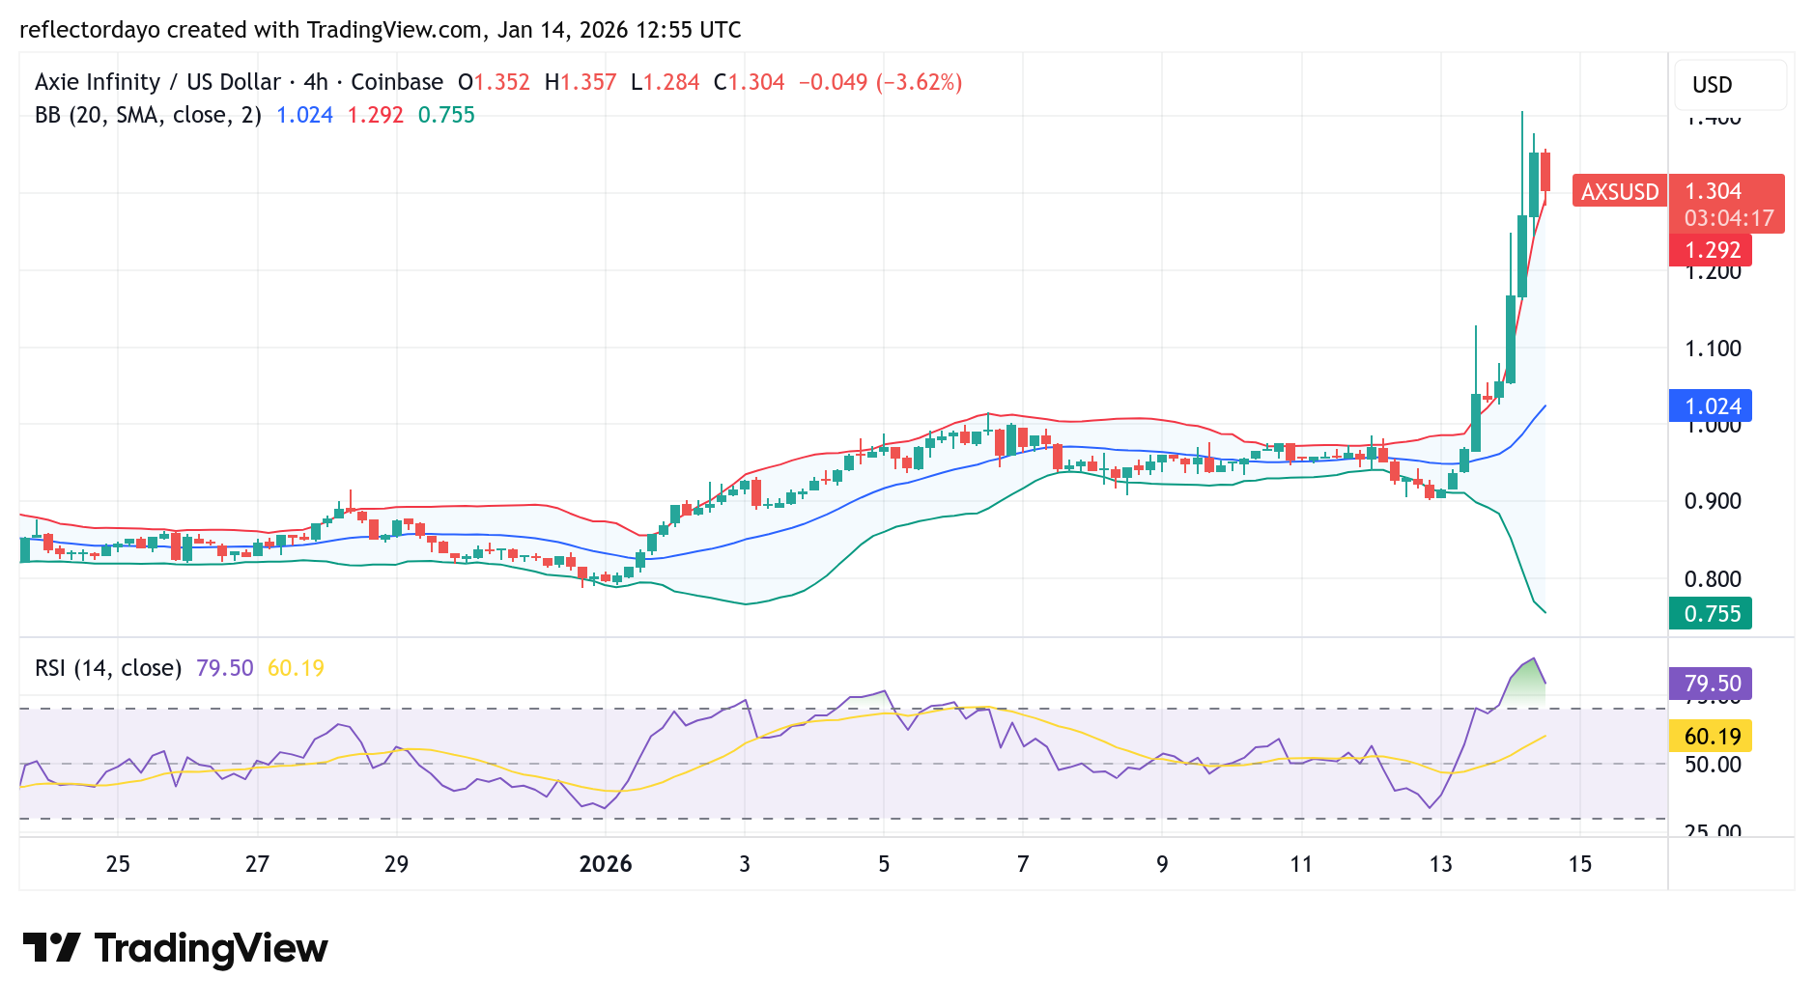Click the close value C1.304
This screenshot has height=1006, width=1814.
click(749, 82)
